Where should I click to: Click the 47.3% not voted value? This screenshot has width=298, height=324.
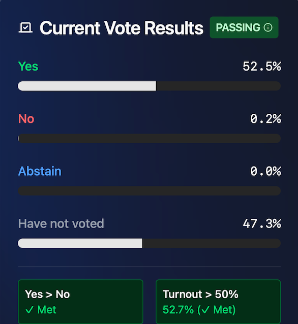[x=262, y=223]
